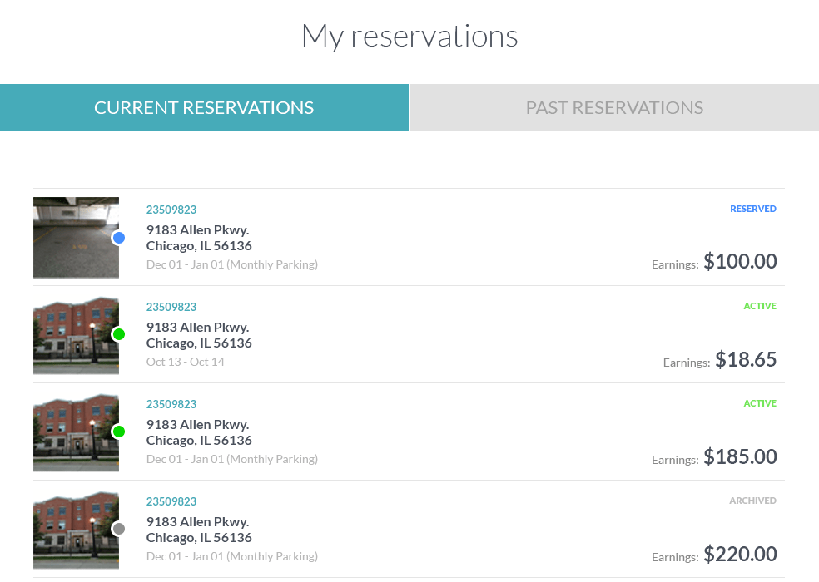
Task: Click the My reservations page heading
Action: tap(409, 35)
